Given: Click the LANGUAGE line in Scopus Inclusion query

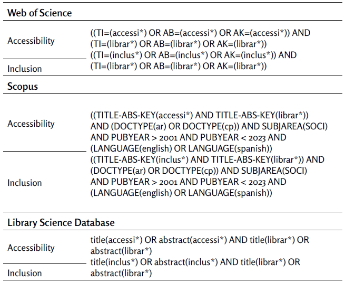Looking at the screenshot, I should [181, 193].
